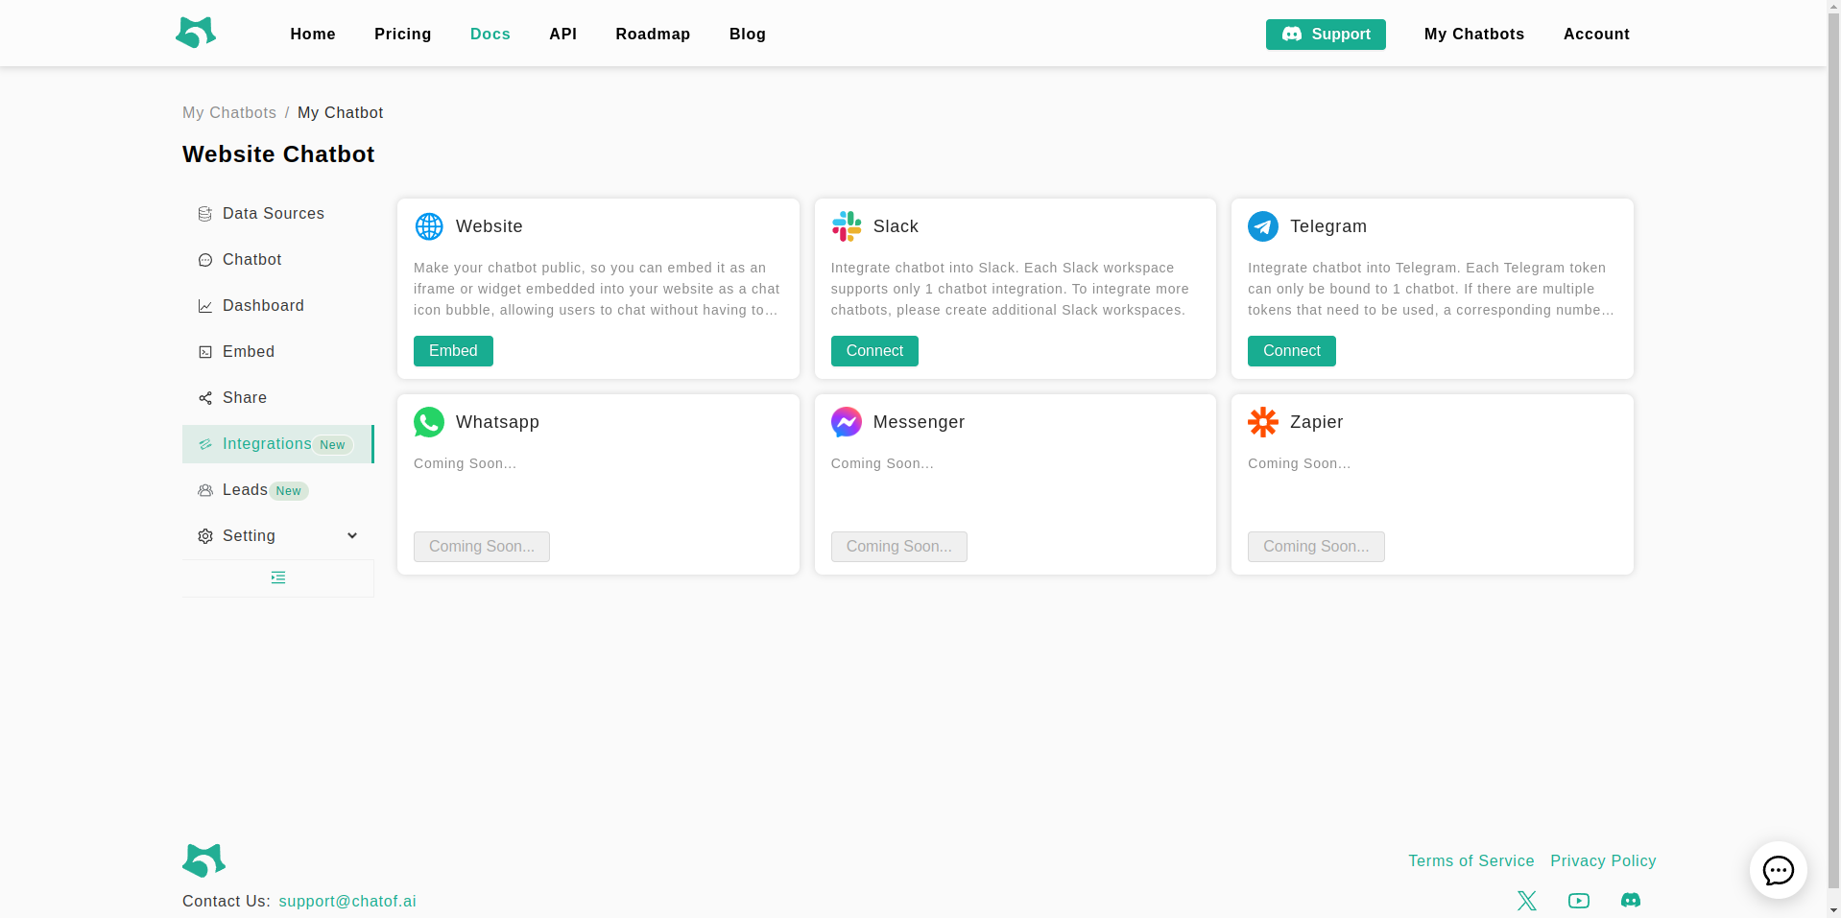The width and height of the screenshot is (1841, 918).
Task: Click the Slack card title text
Action: 896,226
